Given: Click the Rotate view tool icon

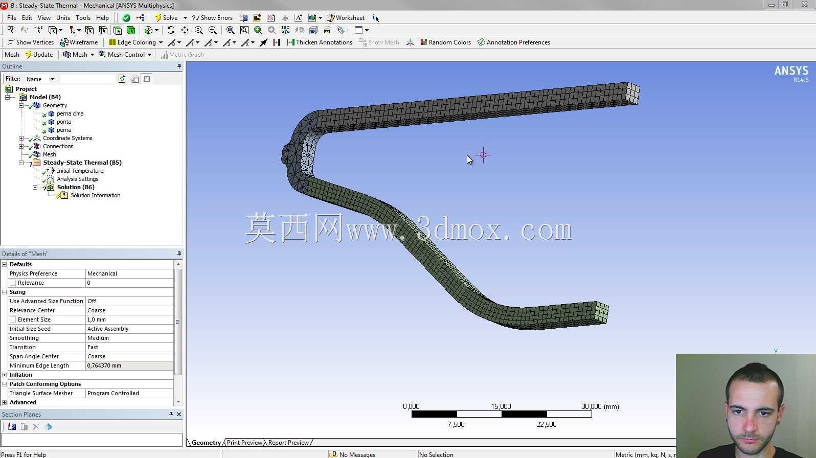Looking at the screenshot, I should click(171, 30).
